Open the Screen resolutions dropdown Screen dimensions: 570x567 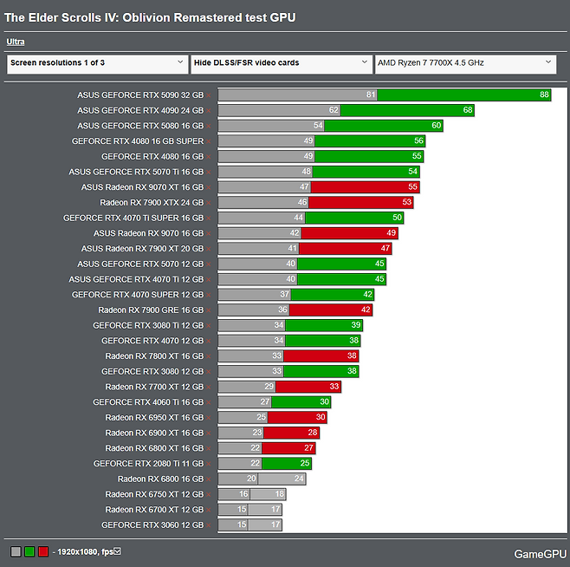(96, 63)
